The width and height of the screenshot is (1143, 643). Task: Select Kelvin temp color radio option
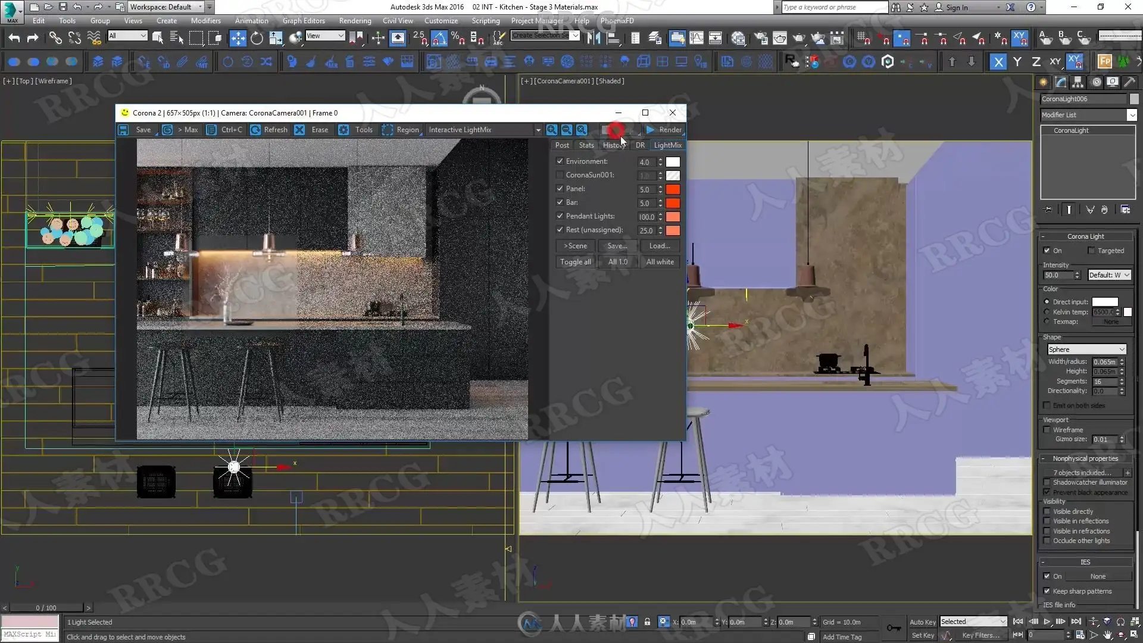click(x=1047, y=312)
